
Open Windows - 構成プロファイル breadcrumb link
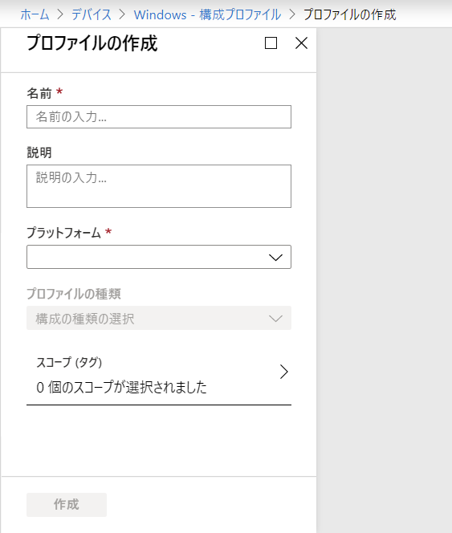click(207, 14)
